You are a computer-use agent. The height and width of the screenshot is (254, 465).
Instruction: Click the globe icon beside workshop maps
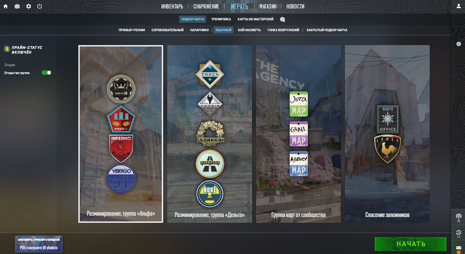click(x=283, y=19)
